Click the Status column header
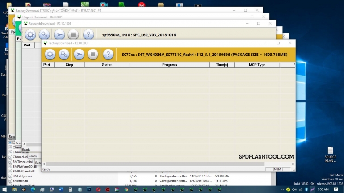The image size is (344, 193). [x=107, y=65]
